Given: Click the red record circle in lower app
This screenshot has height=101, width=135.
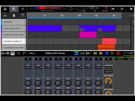Looking at the screenshot, I should click(118, 53).
